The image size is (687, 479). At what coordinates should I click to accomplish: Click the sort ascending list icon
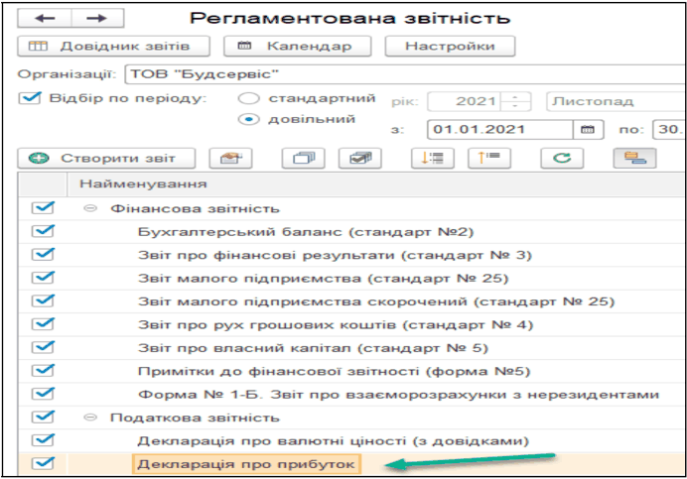489,158
